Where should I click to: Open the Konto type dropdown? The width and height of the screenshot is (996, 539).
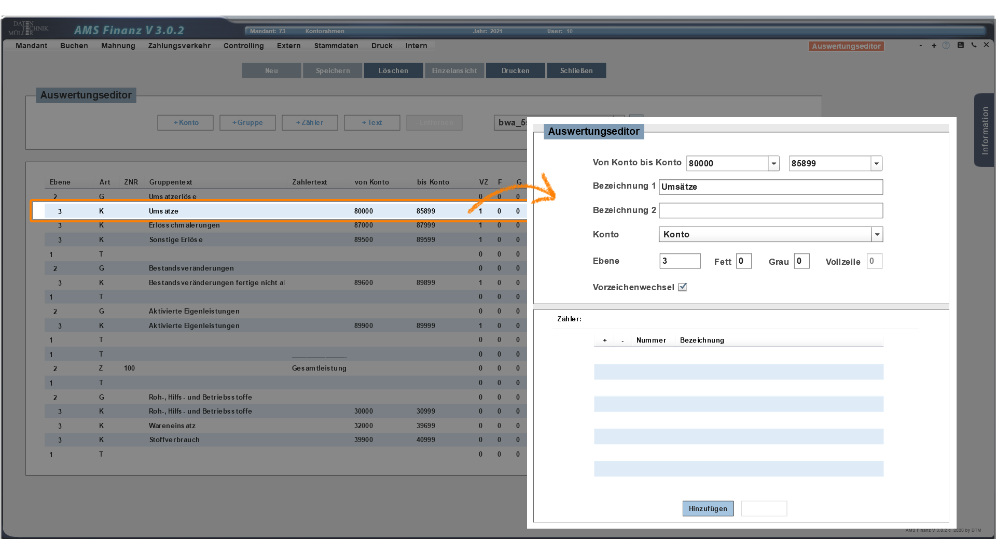pyautogui.click(x=877, y=234)
